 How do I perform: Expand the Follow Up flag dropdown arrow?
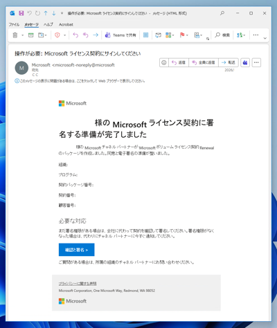point(187,35)
